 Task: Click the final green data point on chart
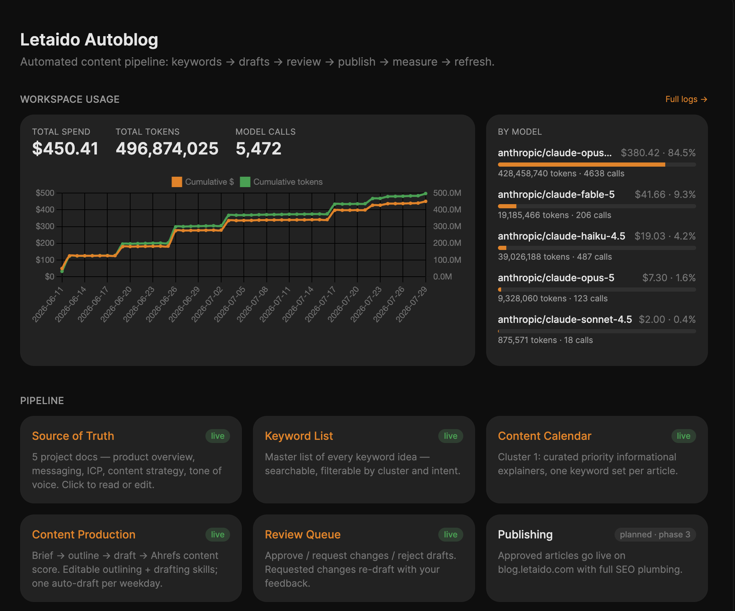click(x=425, y=194)
